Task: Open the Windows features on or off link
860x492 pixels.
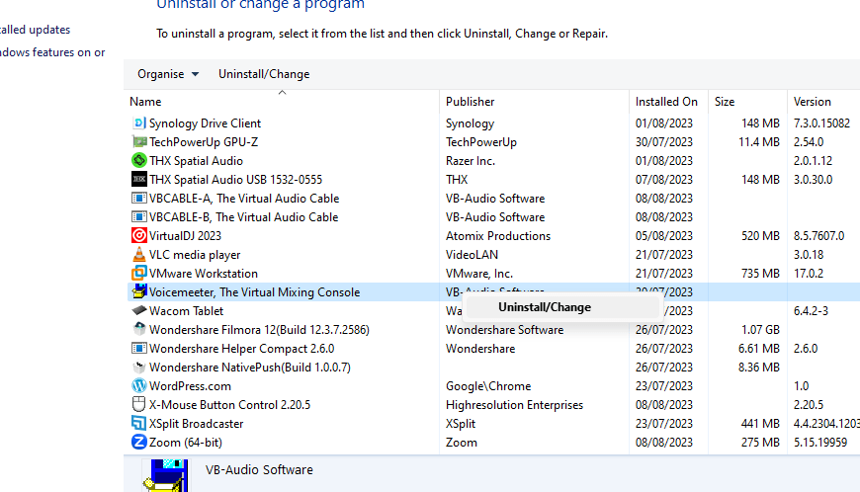Action: (52, 52)
